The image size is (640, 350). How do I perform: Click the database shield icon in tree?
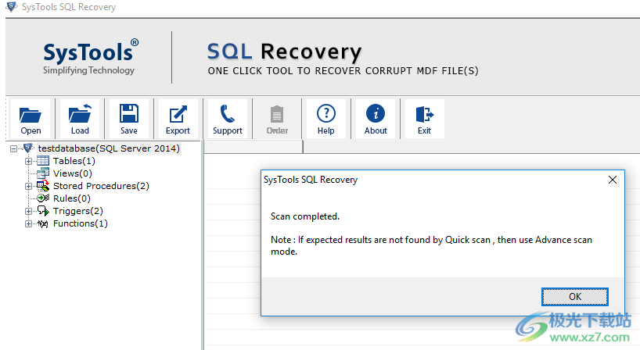pyautogui.click(x=28, y=148)
